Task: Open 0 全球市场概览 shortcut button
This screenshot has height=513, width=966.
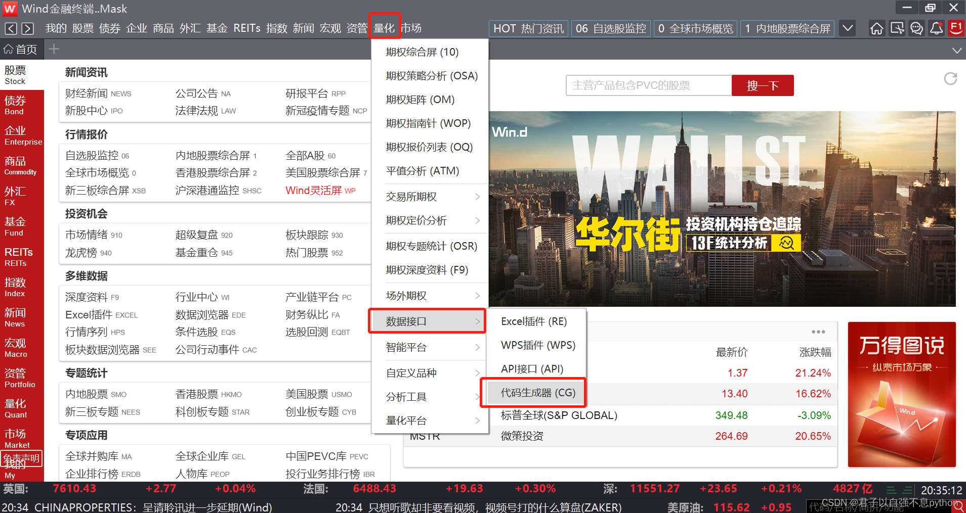Action: pyautogui.click(x=695, y=28)
